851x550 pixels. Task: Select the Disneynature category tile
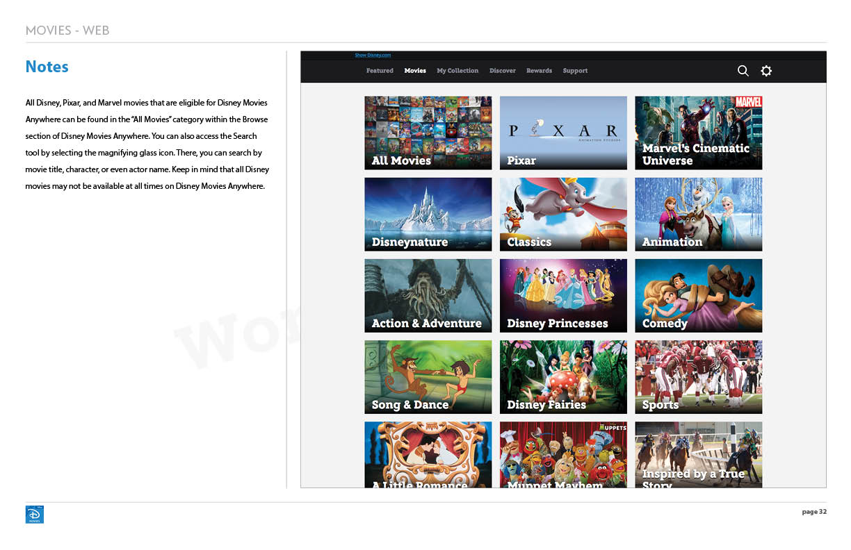pyautogui.click(x=428, y=214)
